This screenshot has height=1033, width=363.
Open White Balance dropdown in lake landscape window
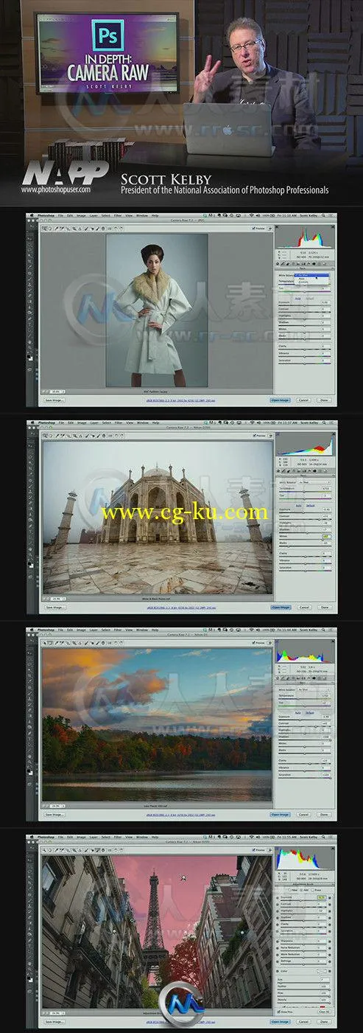click(314, 689)
